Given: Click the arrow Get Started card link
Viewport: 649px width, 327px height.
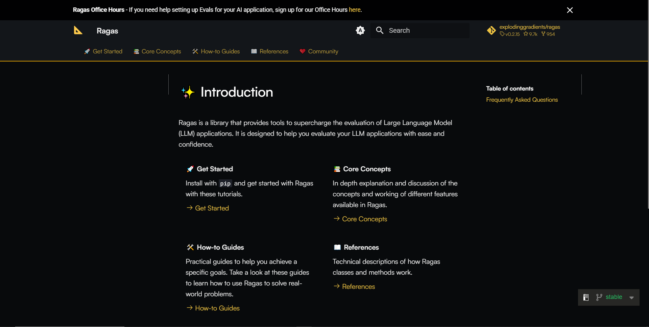Looking at the screenshot, I should 208,208.
